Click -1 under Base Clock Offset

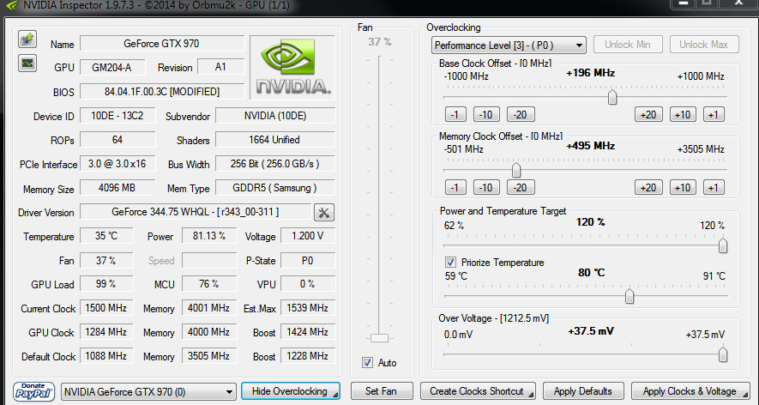455,114
